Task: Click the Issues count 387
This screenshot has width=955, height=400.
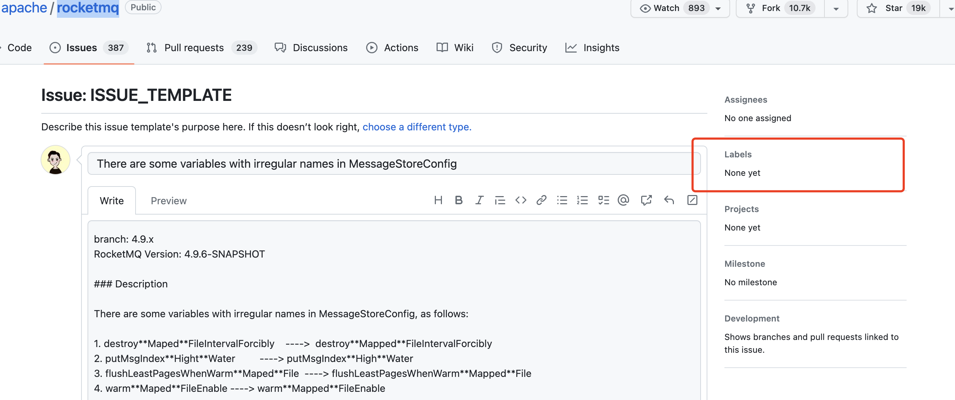Action: coord(116,48)
